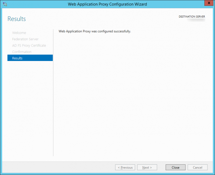Click the Cancel button

pyautogui.click(x=197, y=167)
